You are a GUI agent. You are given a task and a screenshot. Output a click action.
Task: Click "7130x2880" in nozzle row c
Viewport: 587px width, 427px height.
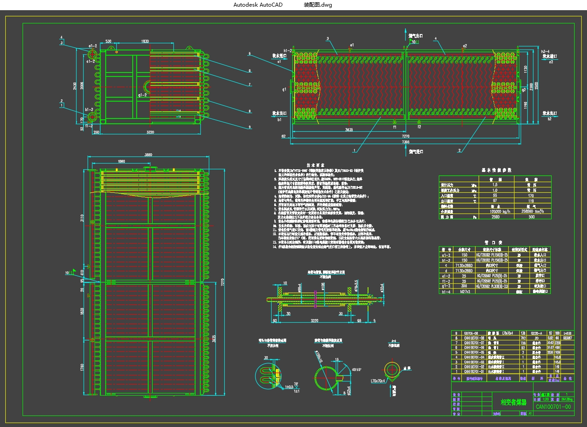(x=464, y=265)
